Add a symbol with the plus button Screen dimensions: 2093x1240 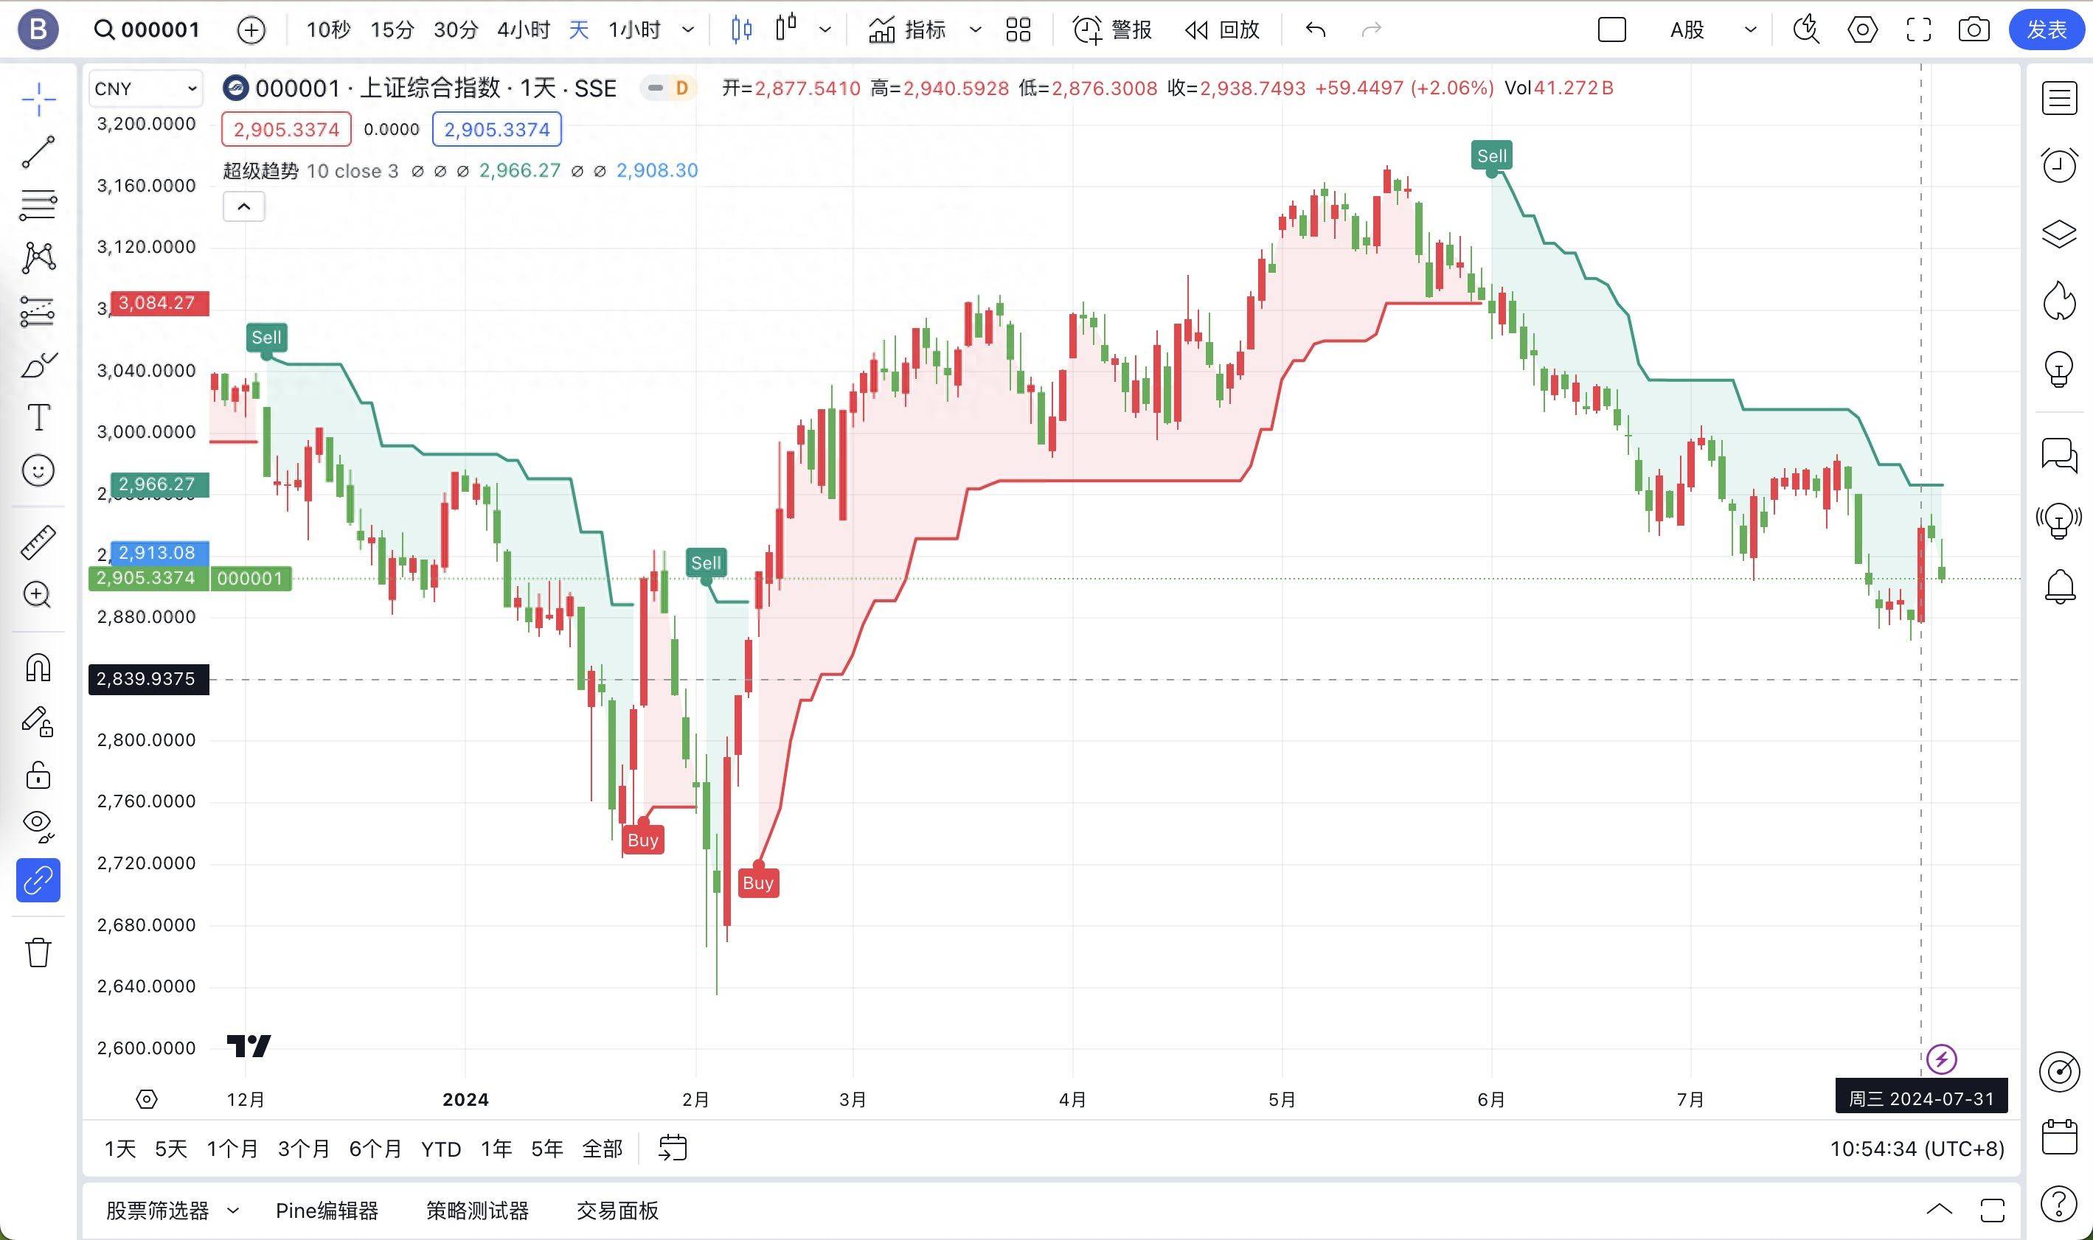coord(251,30)
